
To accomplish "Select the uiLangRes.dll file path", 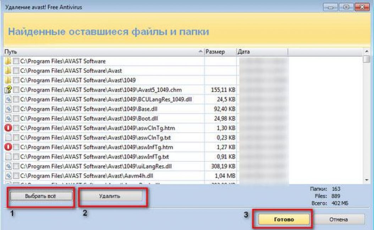I will point(96,166).
